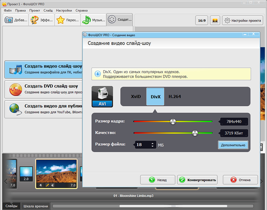Click the fit-to-screen image icon button
This screenshot has width=267, height=210.
(x=215, y=21)
